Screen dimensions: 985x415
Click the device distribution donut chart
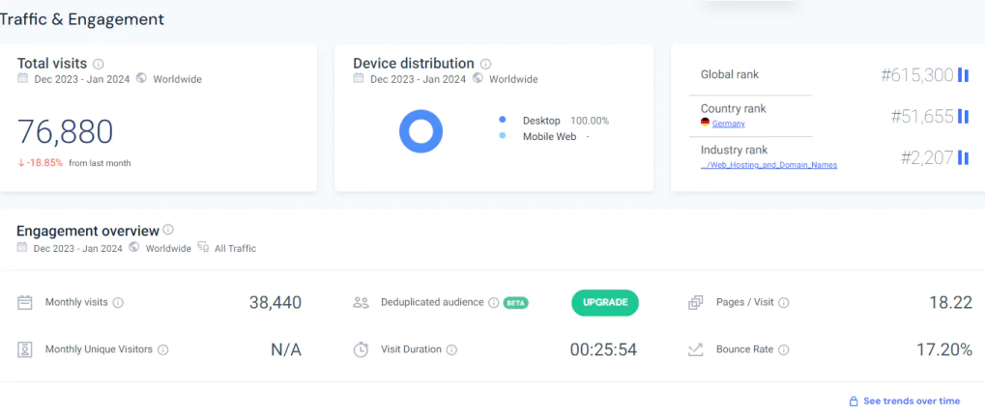[x=420, y=131]
